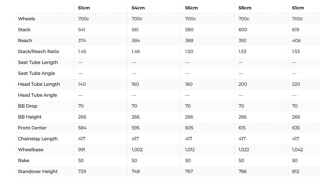The image size is (320, 180).
Task: Click the Stack/Reach Ratio value 1.50
Action: pyautogui.click(x=189, y=51)
